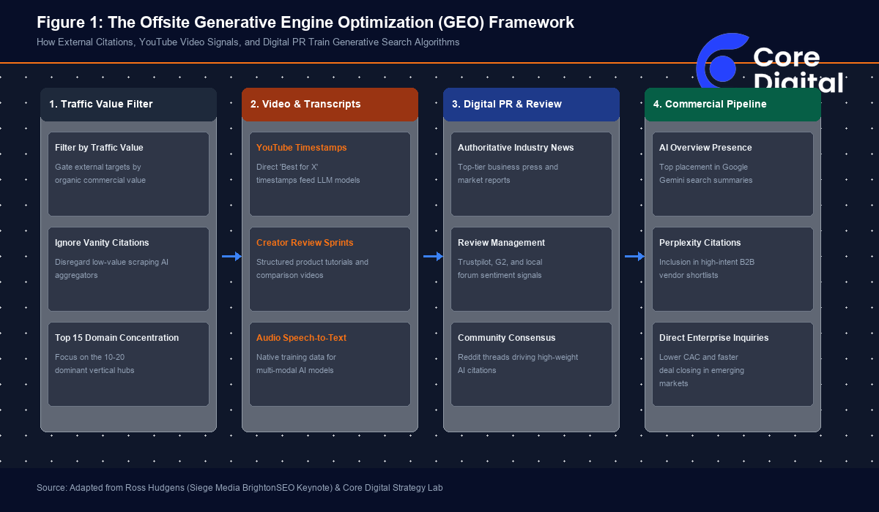Select the figure title about the GEO Framework
Viewport: 879px width, 512px height.
[305, 23]
